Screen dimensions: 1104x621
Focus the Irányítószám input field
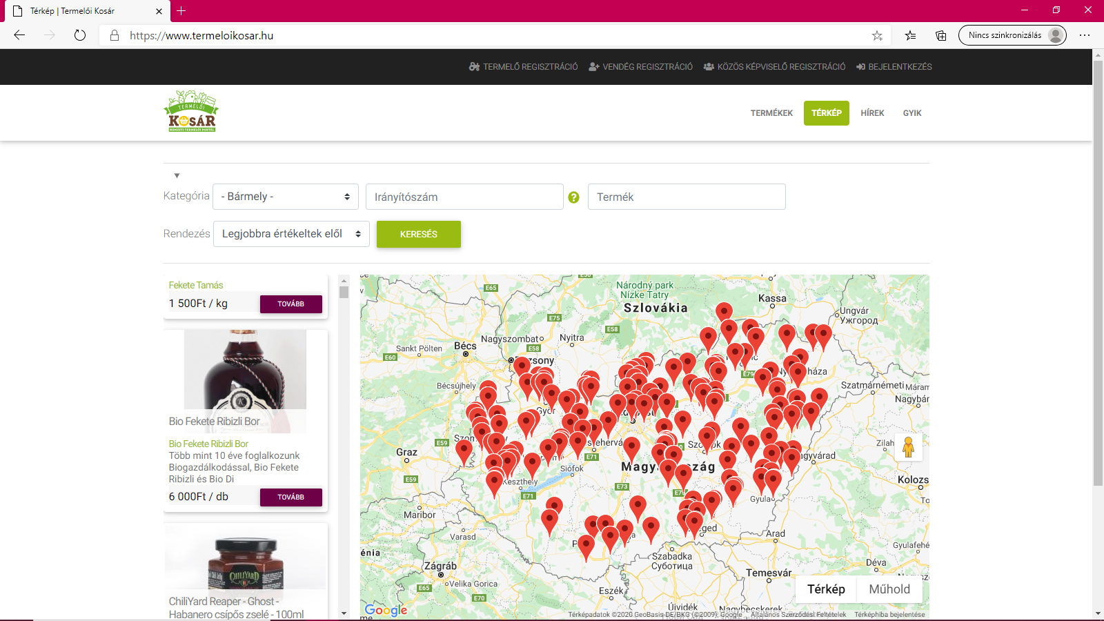click(464, 197)
